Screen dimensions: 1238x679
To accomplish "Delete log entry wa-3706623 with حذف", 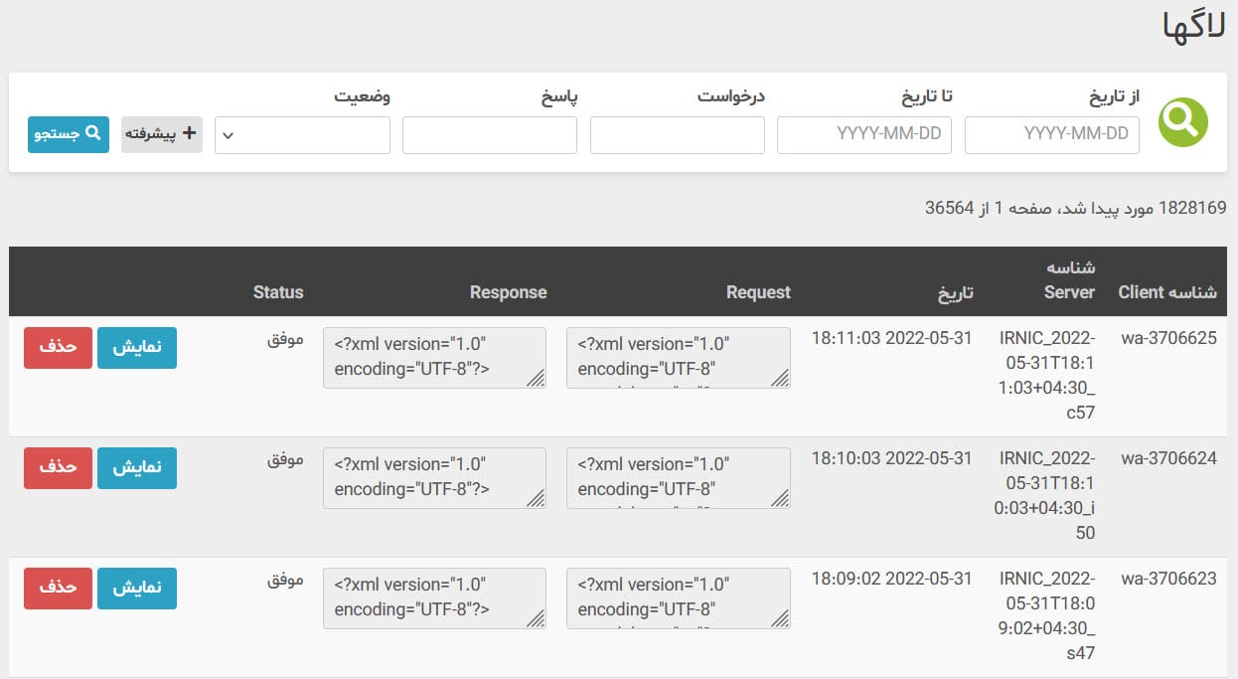I will pyautogui.click(x=58, y=589).
